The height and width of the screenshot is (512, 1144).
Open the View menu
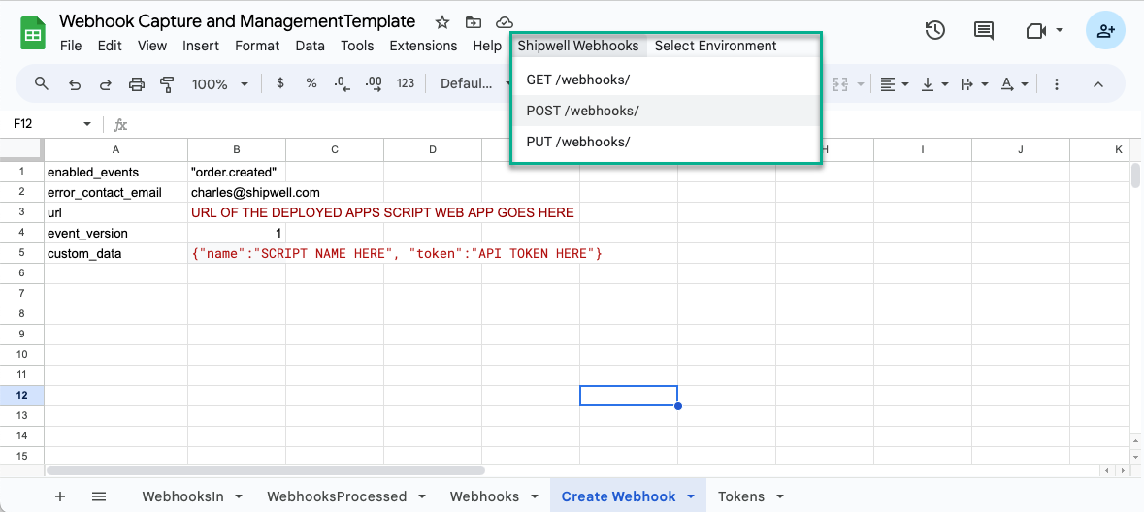(152, 46)
